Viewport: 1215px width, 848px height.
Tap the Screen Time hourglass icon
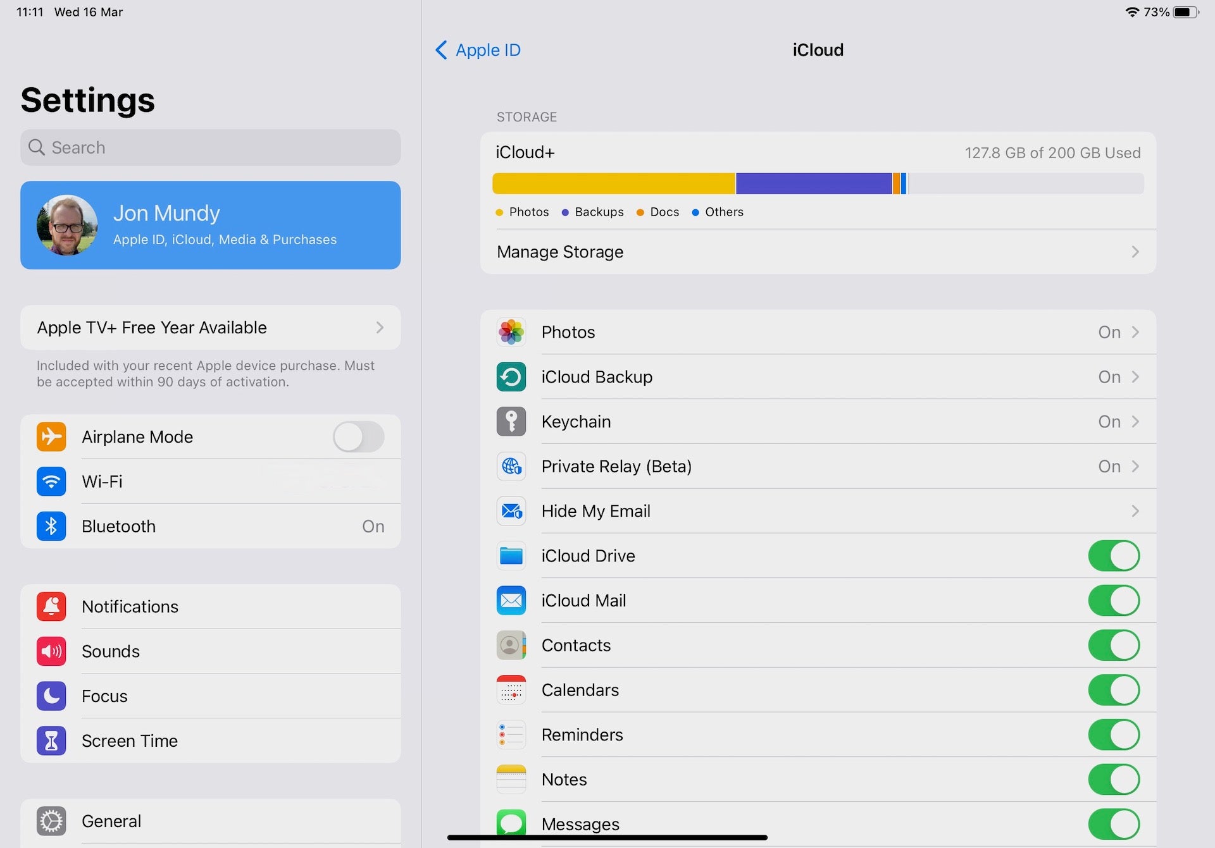tap(51, 741)
